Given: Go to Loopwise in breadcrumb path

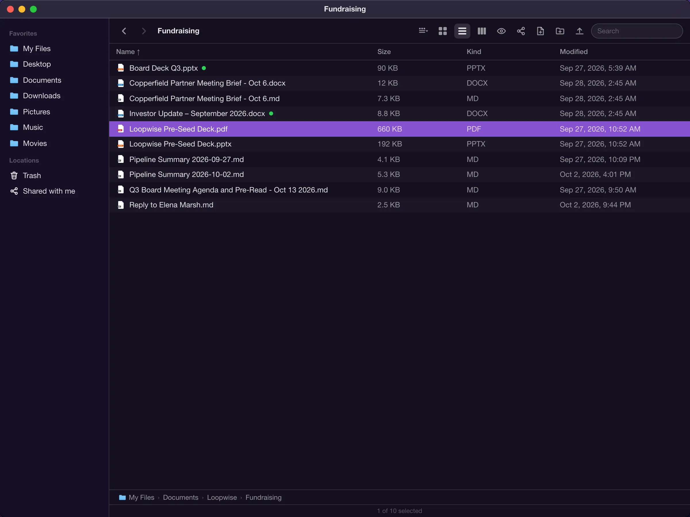Looking at the screenshot, I should pyautogui.click(x=222, y=497).
